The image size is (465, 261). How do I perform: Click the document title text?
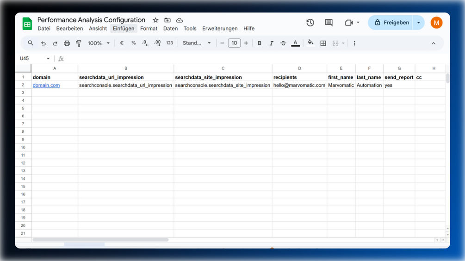tap(91, 20)
